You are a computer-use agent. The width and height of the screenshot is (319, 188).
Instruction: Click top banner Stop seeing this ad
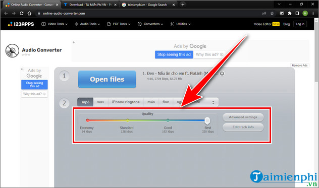[x=174, y=54]
